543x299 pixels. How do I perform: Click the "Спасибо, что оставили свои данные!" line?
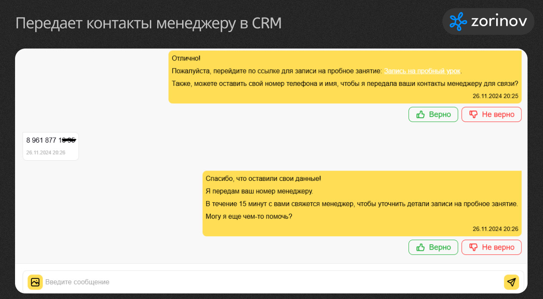pyautogui.click(x=263, y=178)
